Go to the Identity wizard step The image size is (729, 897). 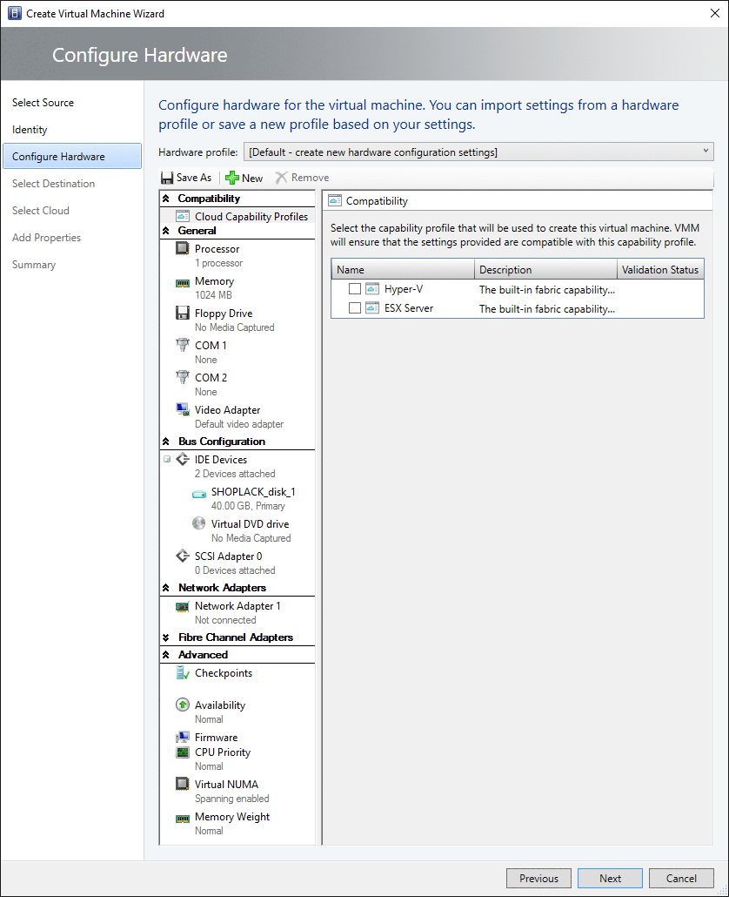[x=30, y=129]
